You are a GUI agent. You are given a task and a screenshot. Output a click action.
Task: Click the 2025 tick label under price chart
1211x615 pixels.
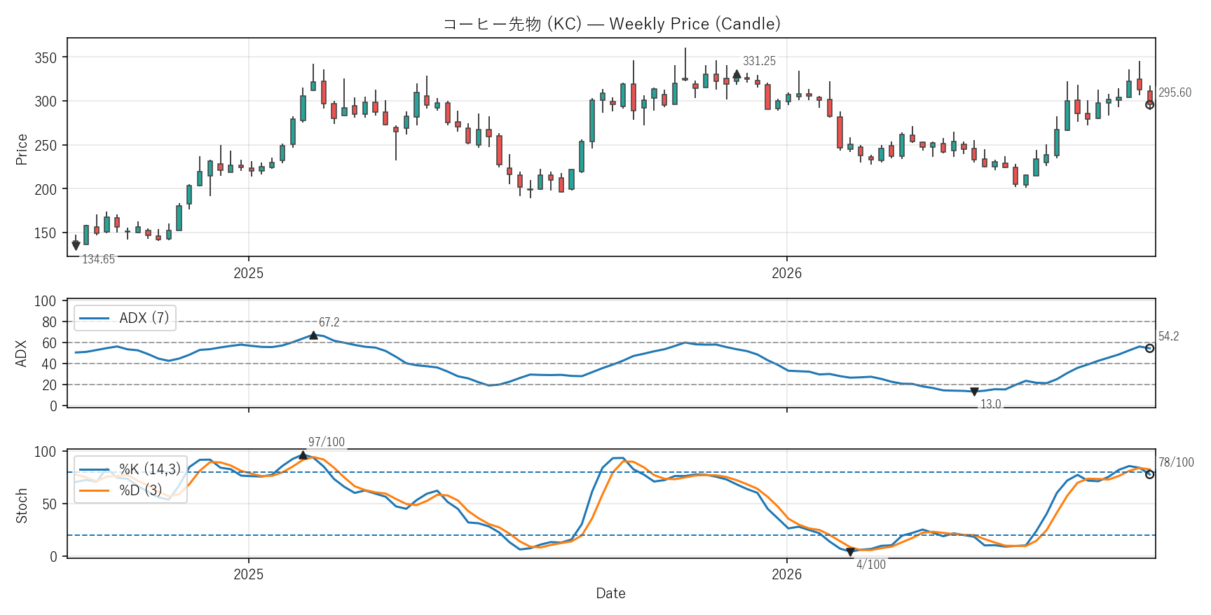pos(248,273)
